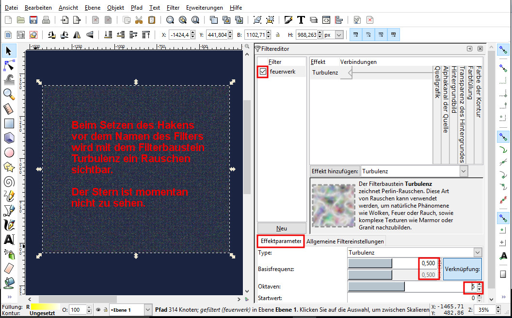Open the Effekt hinzufügen Turbulenz dropdown

tap(464, 171)
